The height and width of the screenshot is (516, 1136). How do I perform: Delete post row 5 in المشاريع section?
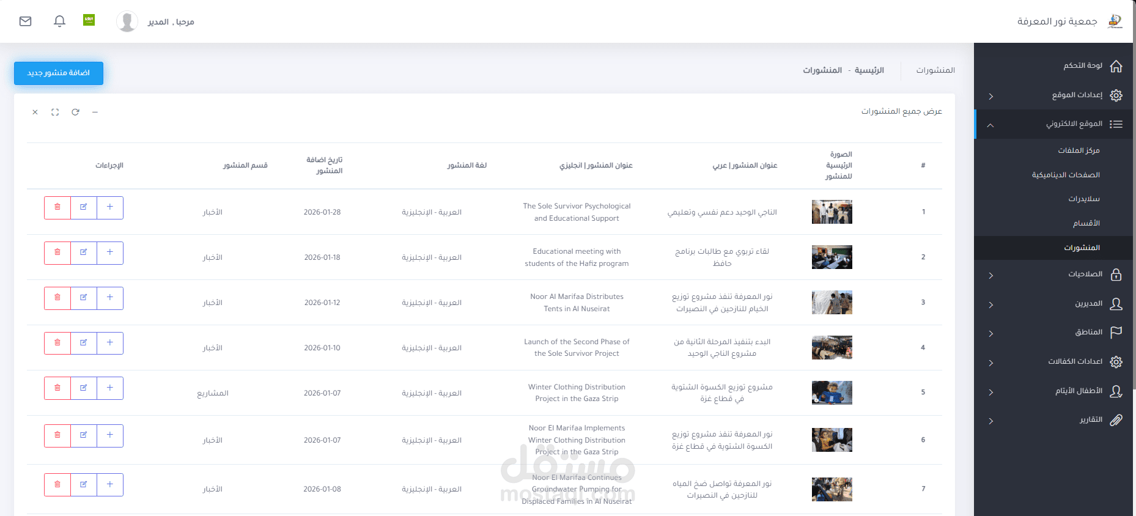click(x=57, y=388)
